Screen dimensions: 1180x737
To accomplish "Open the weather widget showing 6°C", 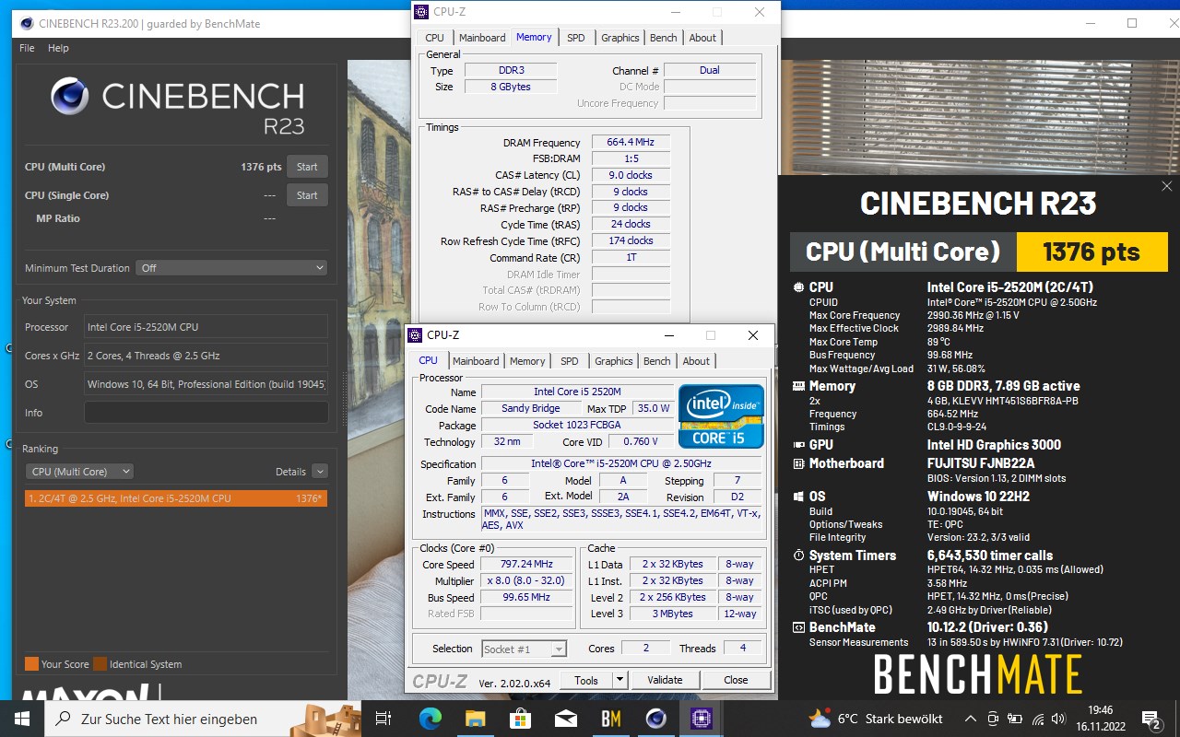I will coord(875,719).
